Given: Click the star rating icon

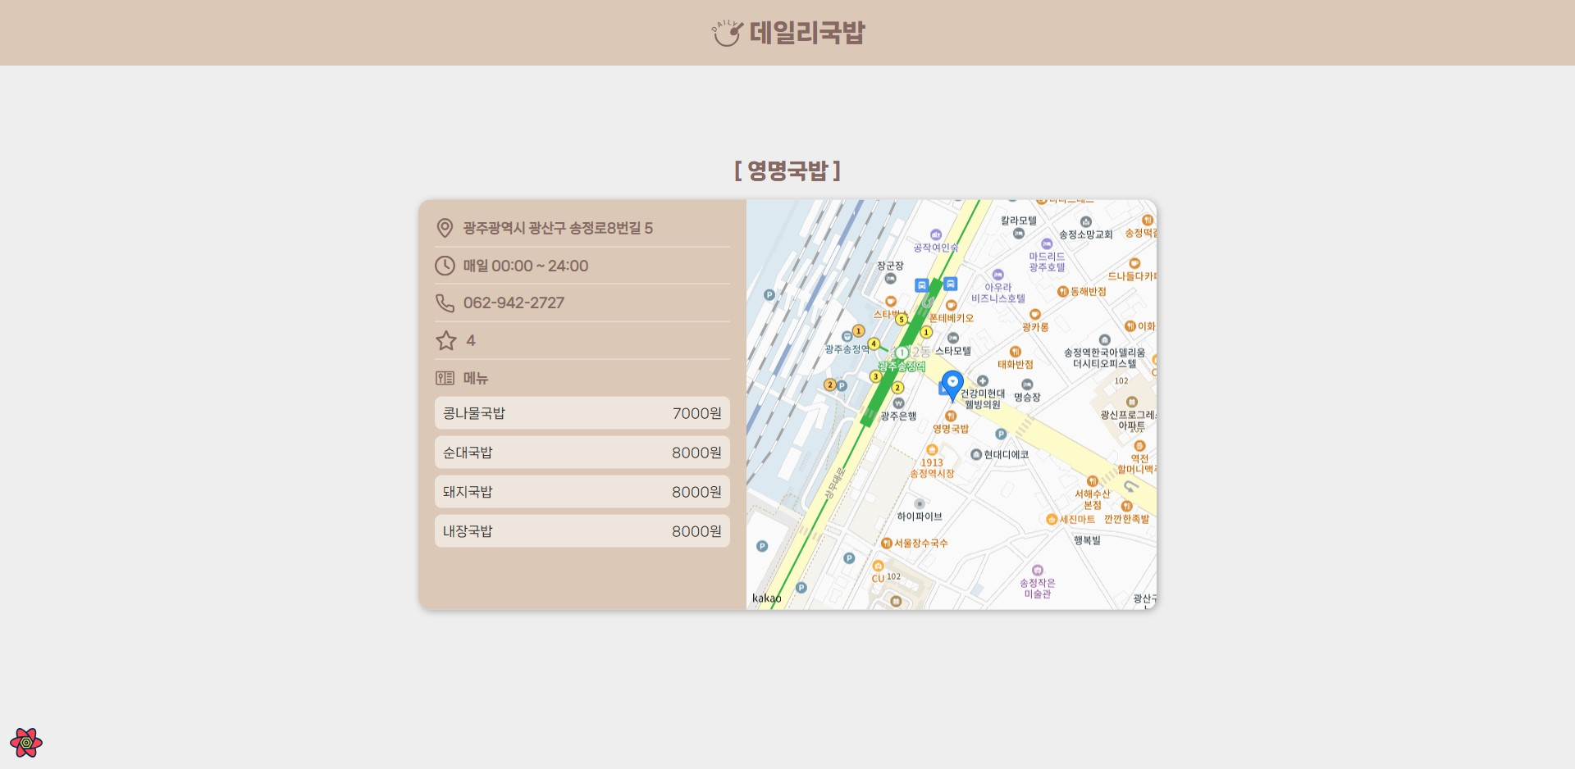Looking at the screenshot, I should coord(446,340).
